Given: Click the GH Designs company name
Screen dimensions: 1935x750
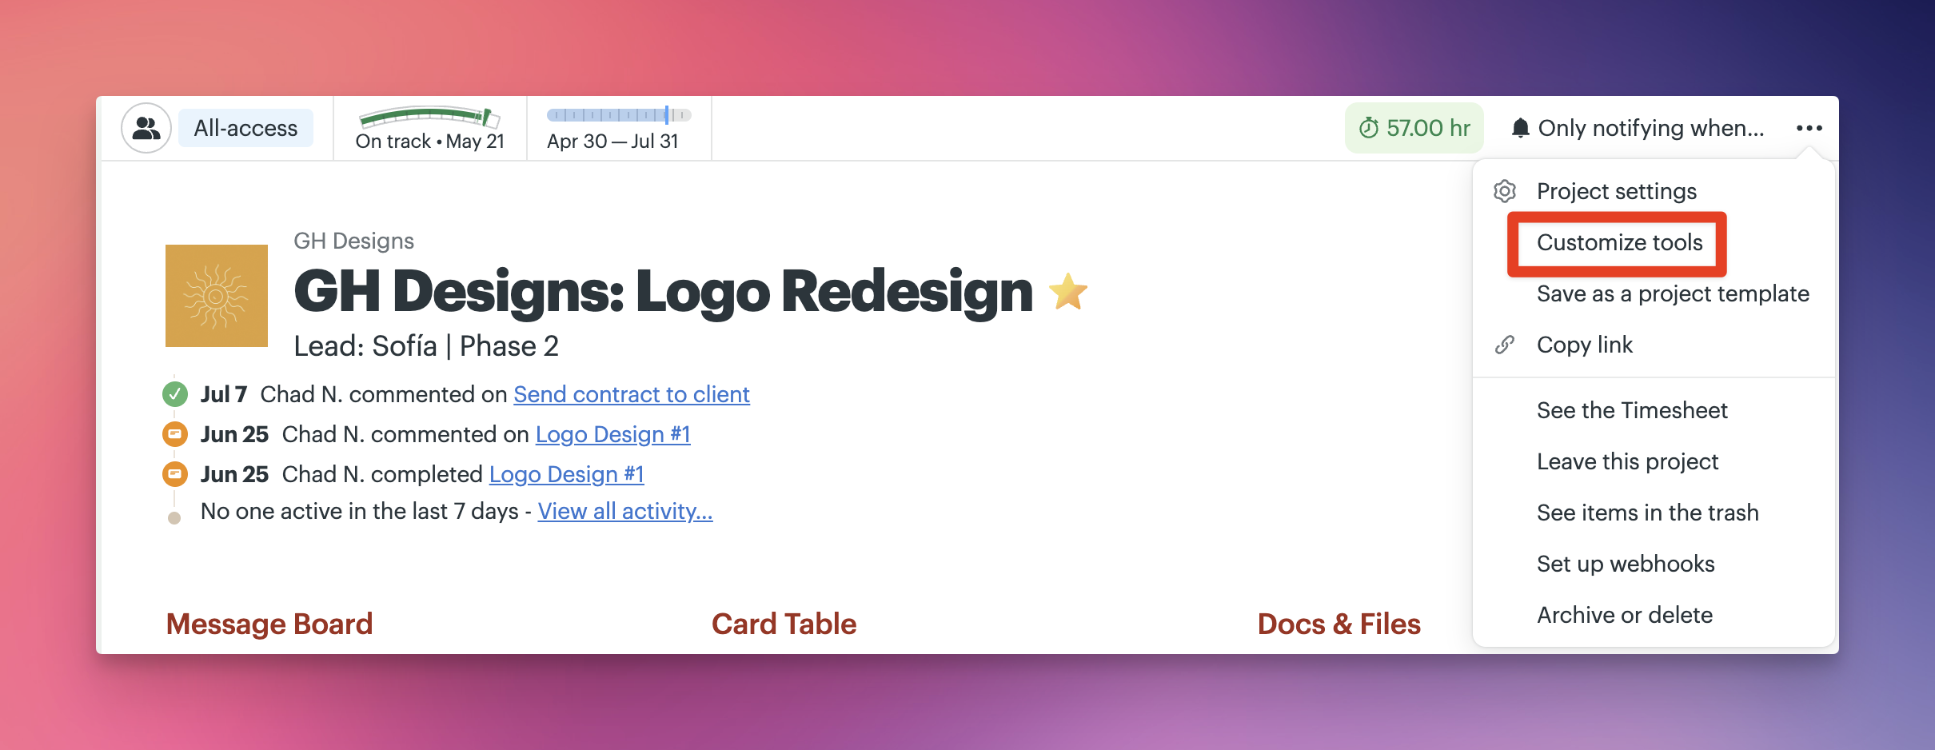Looking at the screenshot, I should 353,241.
